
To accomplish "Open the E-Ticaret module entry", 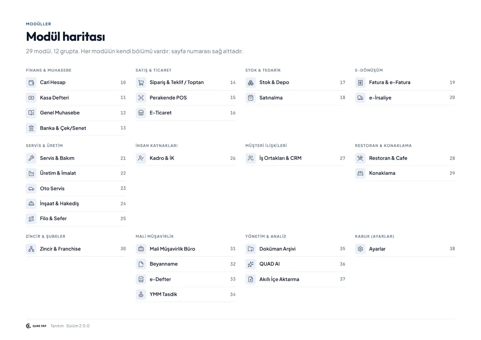I will coord(185,113).
